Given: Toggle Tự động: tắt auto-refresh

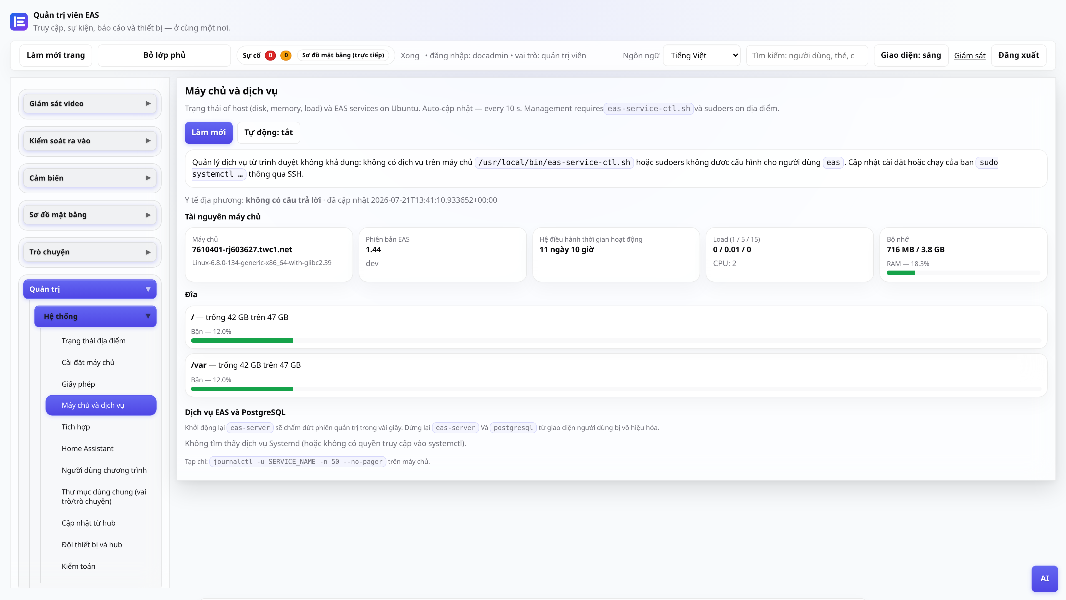Looking at the screenshot, I should coord(268,132).
